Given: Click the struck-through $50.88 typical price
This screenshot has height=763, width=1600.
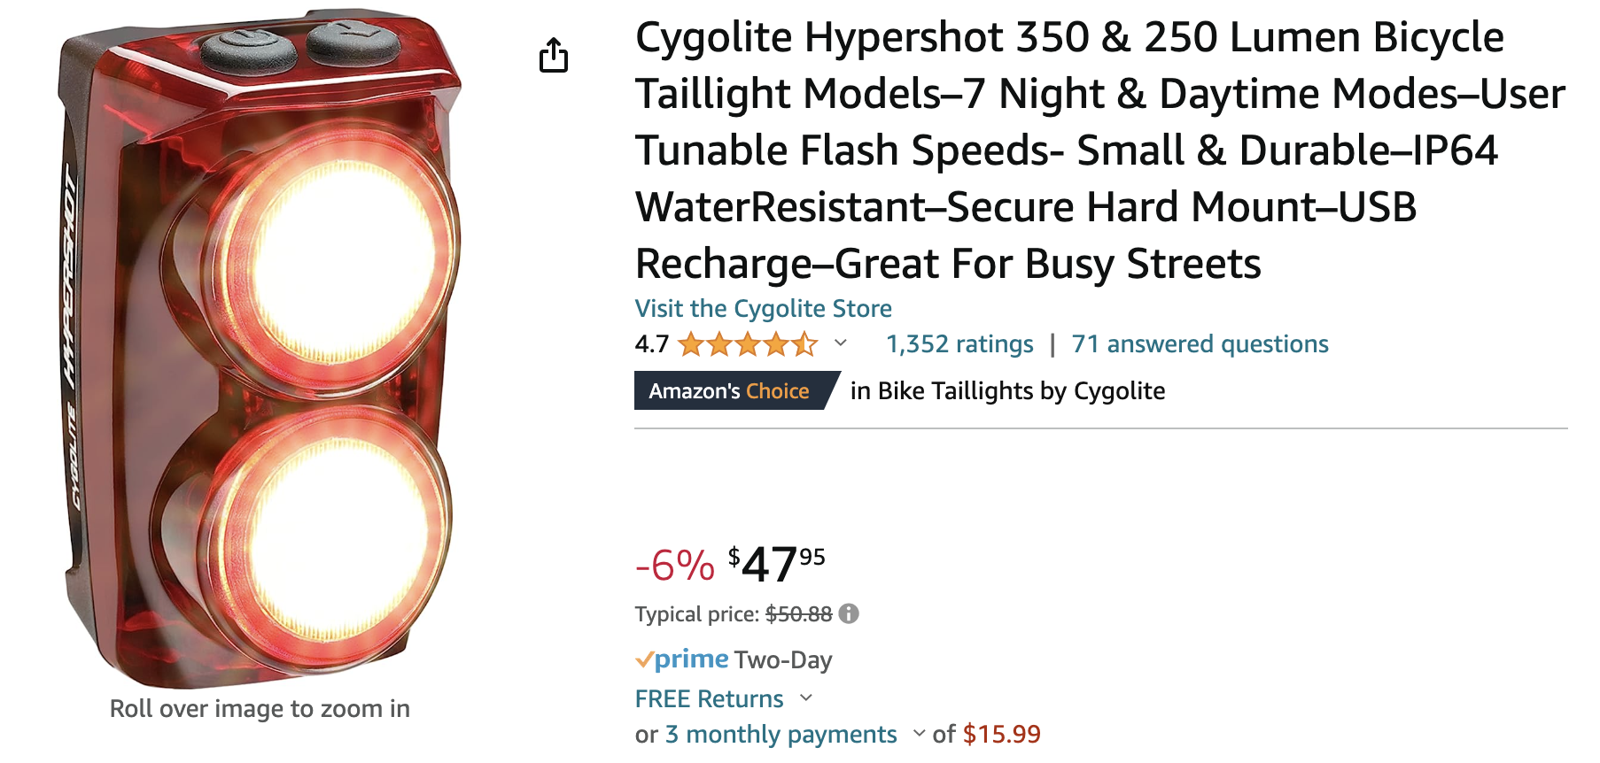Looking at the screenshot, I should (x=798, y=613).
